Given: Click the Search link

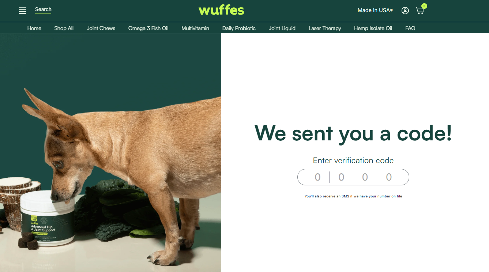Looking at the screenshot, I should [43, 10].
